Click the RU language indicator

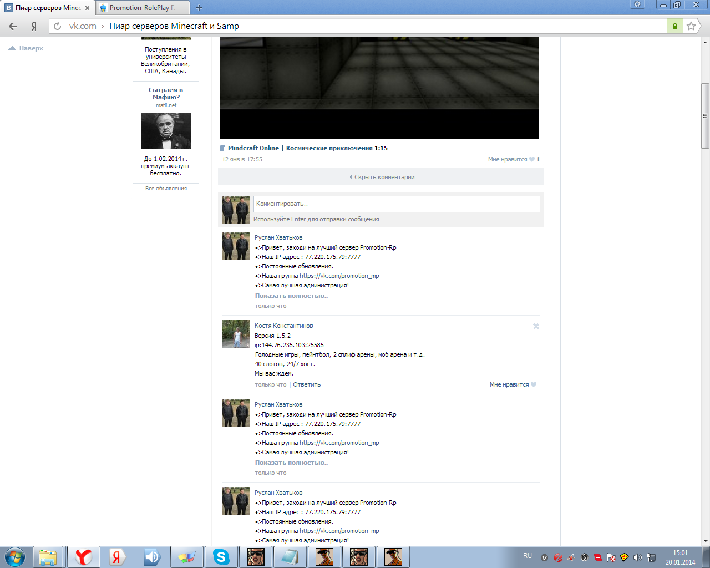528,556
